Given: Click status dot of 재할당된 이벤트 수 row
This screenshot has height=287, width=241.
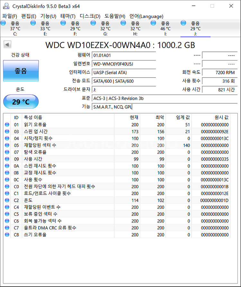Looking at the screenshot, I should point(7,207).
